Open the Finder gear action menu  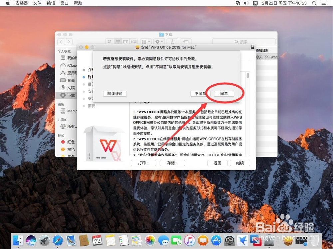(159, 42)
